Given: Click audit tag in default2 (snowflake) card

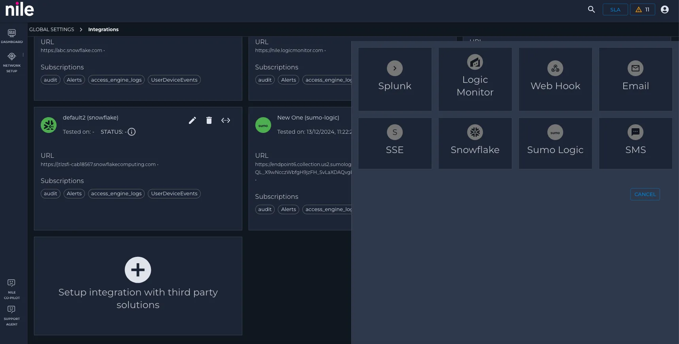Looking at the screenshot, I should [x=51, y=194].
